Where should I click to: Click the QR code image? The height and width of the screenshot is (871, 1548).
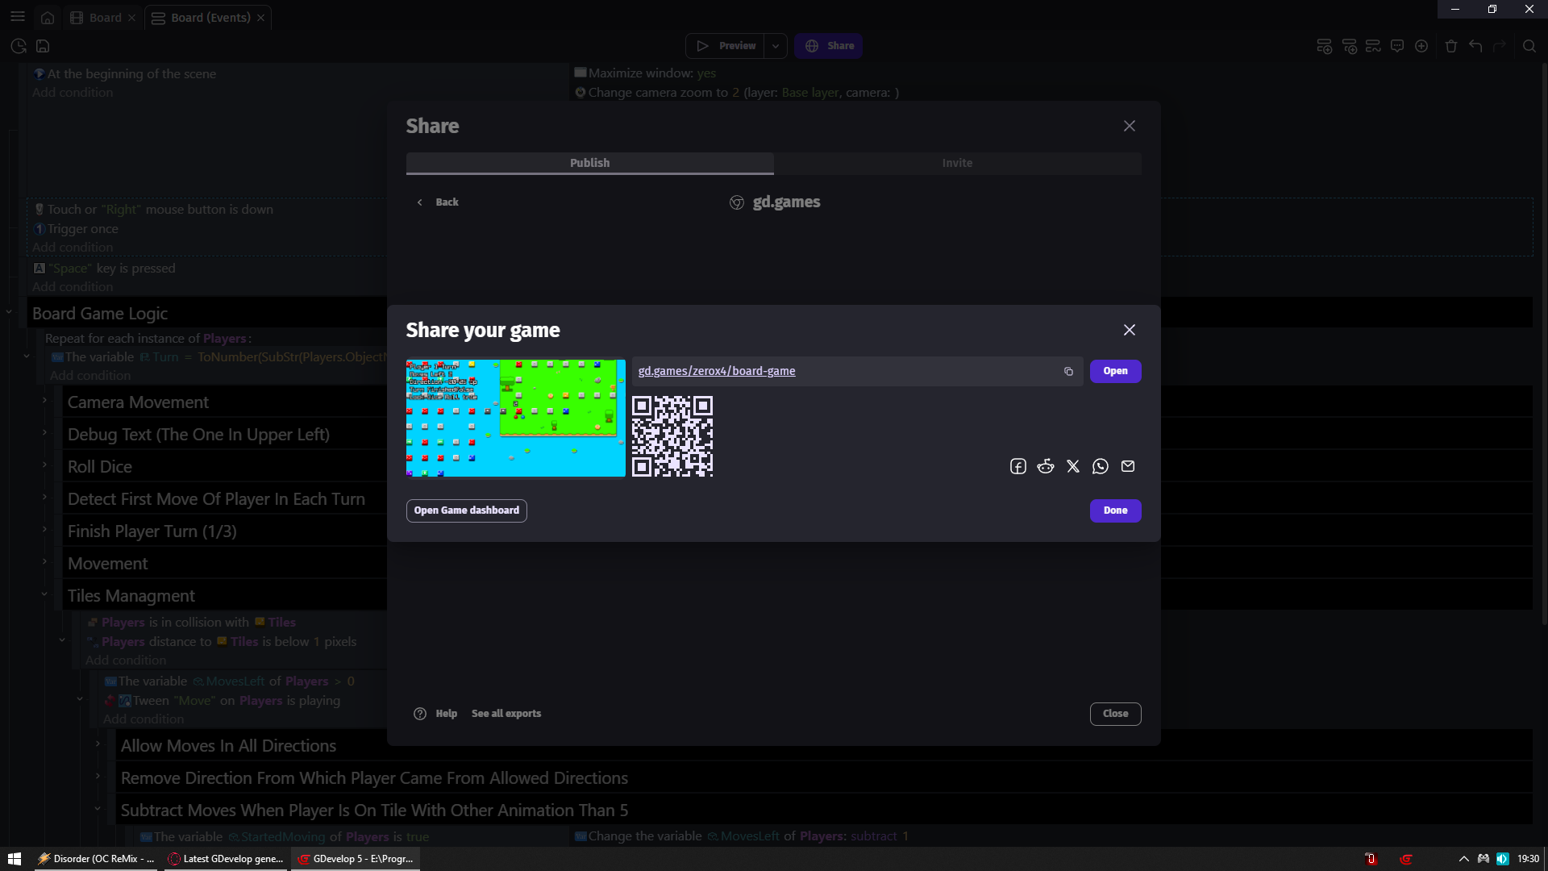[x=672, y=436]
